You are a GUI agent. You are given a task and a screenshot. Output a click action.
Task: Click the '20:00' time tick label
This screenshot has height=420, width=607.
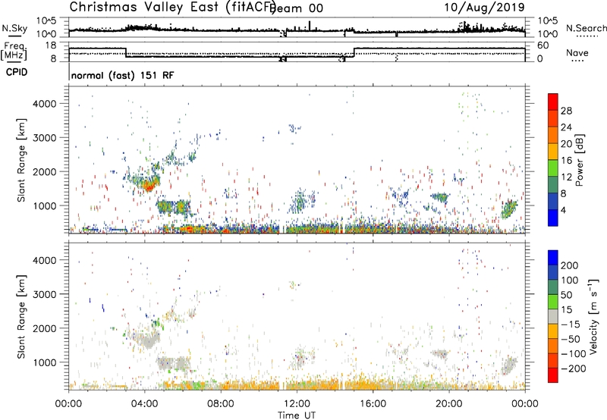[x=448, y=404]
